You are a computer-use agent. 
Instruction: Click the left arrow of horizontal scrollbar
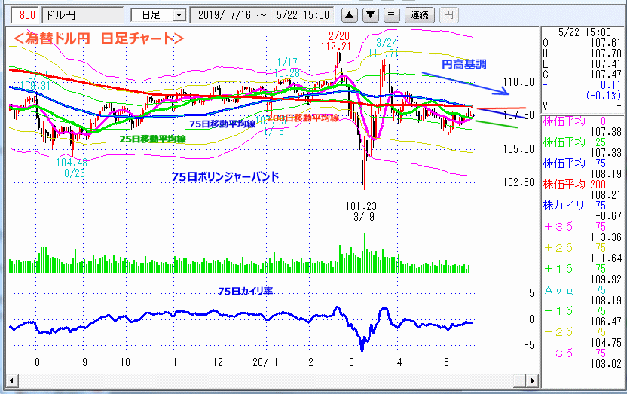point(11,379)
